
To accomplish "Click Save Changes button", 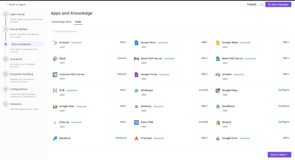I will pyautogui.click(x=278, y=4).
